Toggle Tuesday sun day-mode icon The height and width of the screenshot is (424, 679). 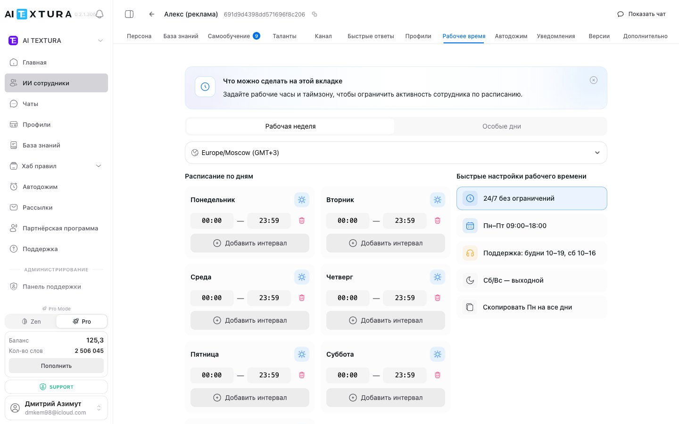point(438,200)
